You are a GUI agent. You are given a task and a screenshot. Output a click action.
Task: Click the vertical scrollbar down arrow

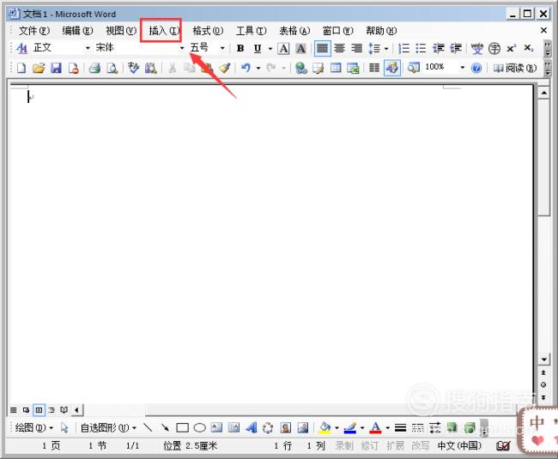[543, 359]
